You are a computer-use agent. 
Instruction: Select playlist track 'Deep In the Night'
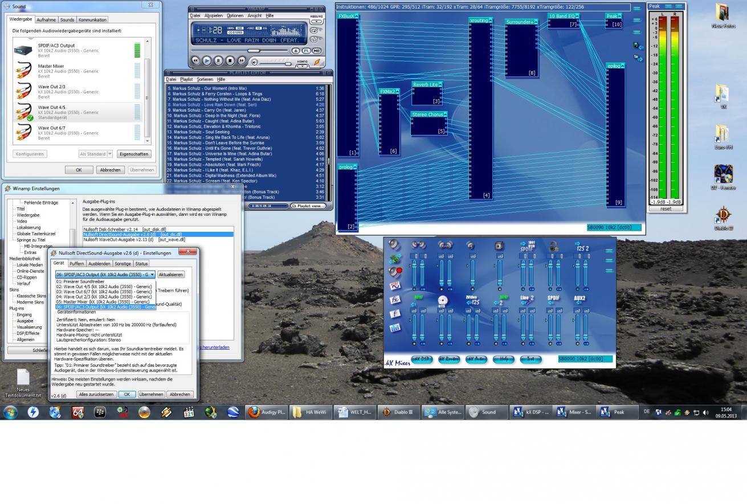pos(246,116)
